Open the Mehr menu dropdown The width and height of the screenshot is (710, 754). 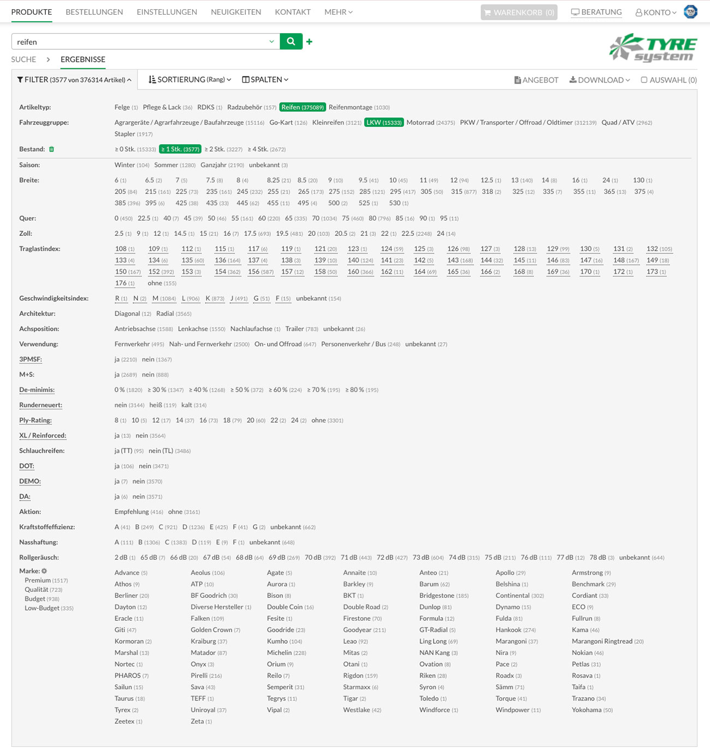point(339,12)
